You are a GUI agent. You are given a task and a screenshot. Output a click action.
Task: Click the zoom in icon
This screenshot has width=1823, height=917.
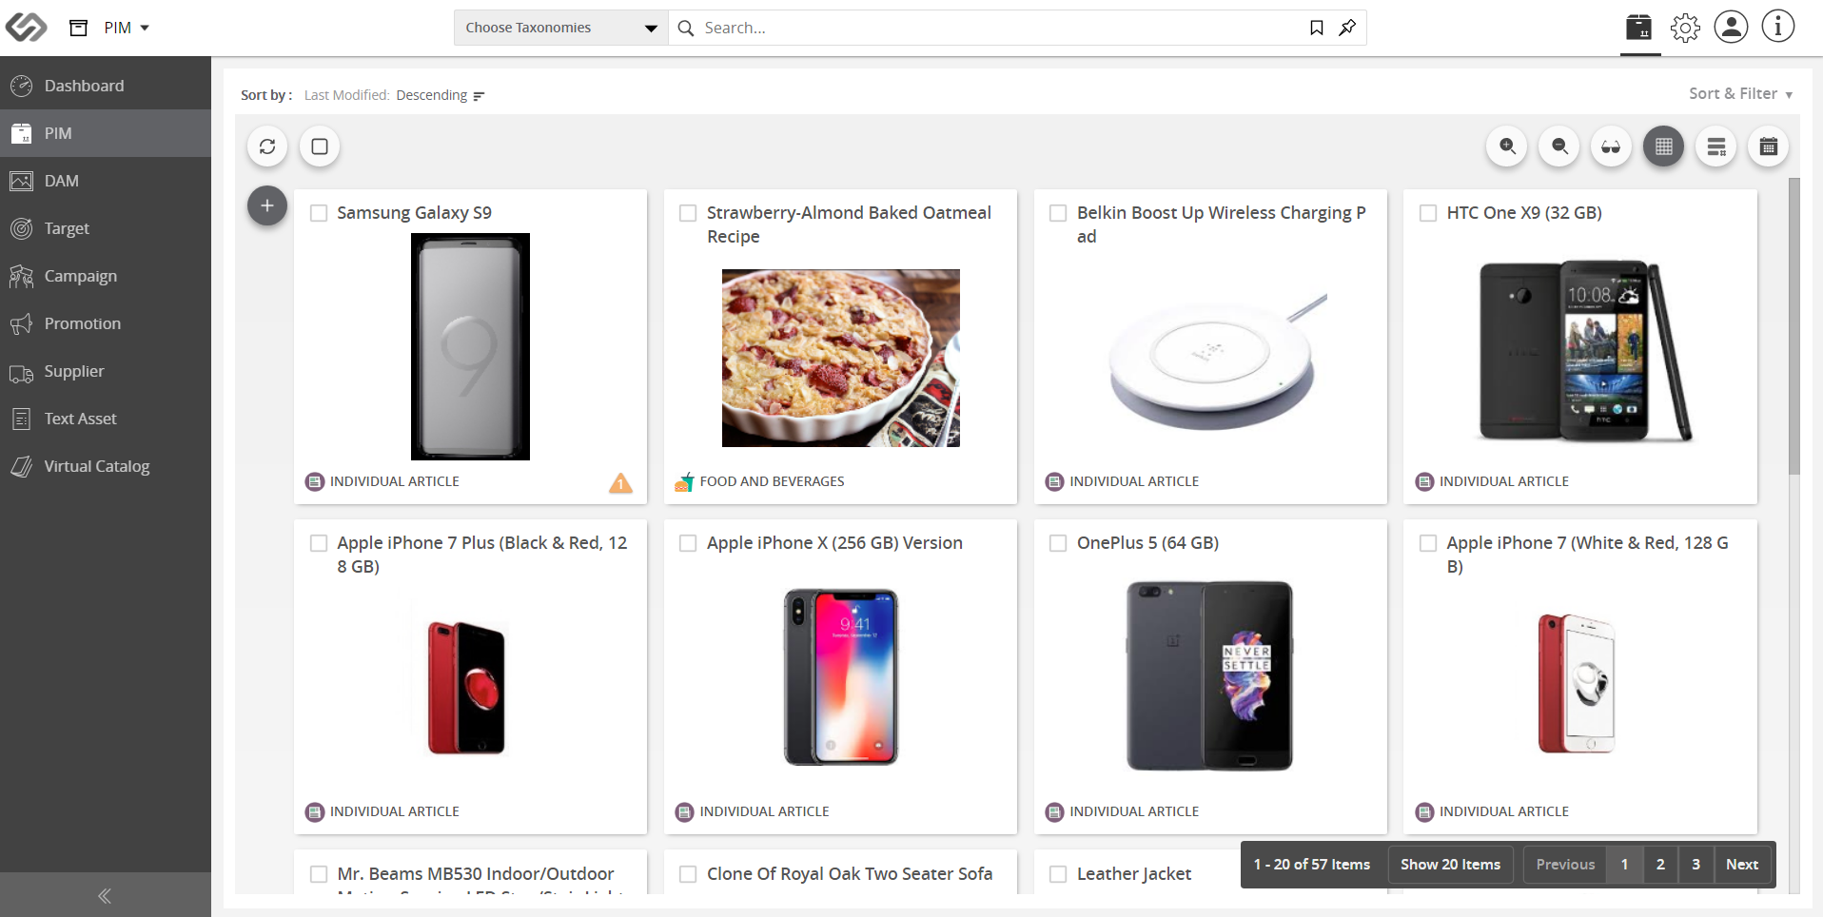point(1507,146)
